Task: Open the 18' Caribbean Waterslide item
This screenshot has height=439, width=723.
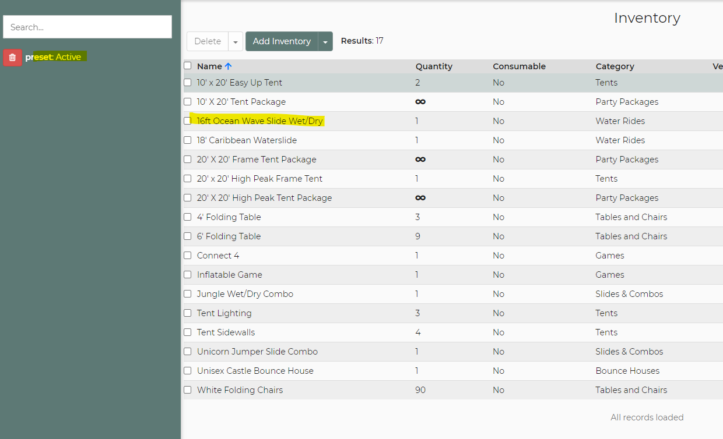Action: pyautogui.click(x=247, y=140)
